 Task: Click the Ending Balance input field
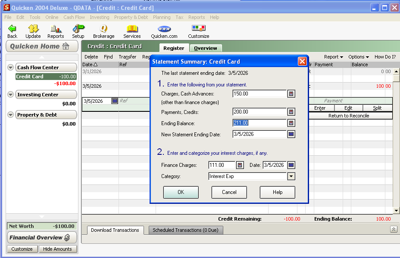pos(259,123)
